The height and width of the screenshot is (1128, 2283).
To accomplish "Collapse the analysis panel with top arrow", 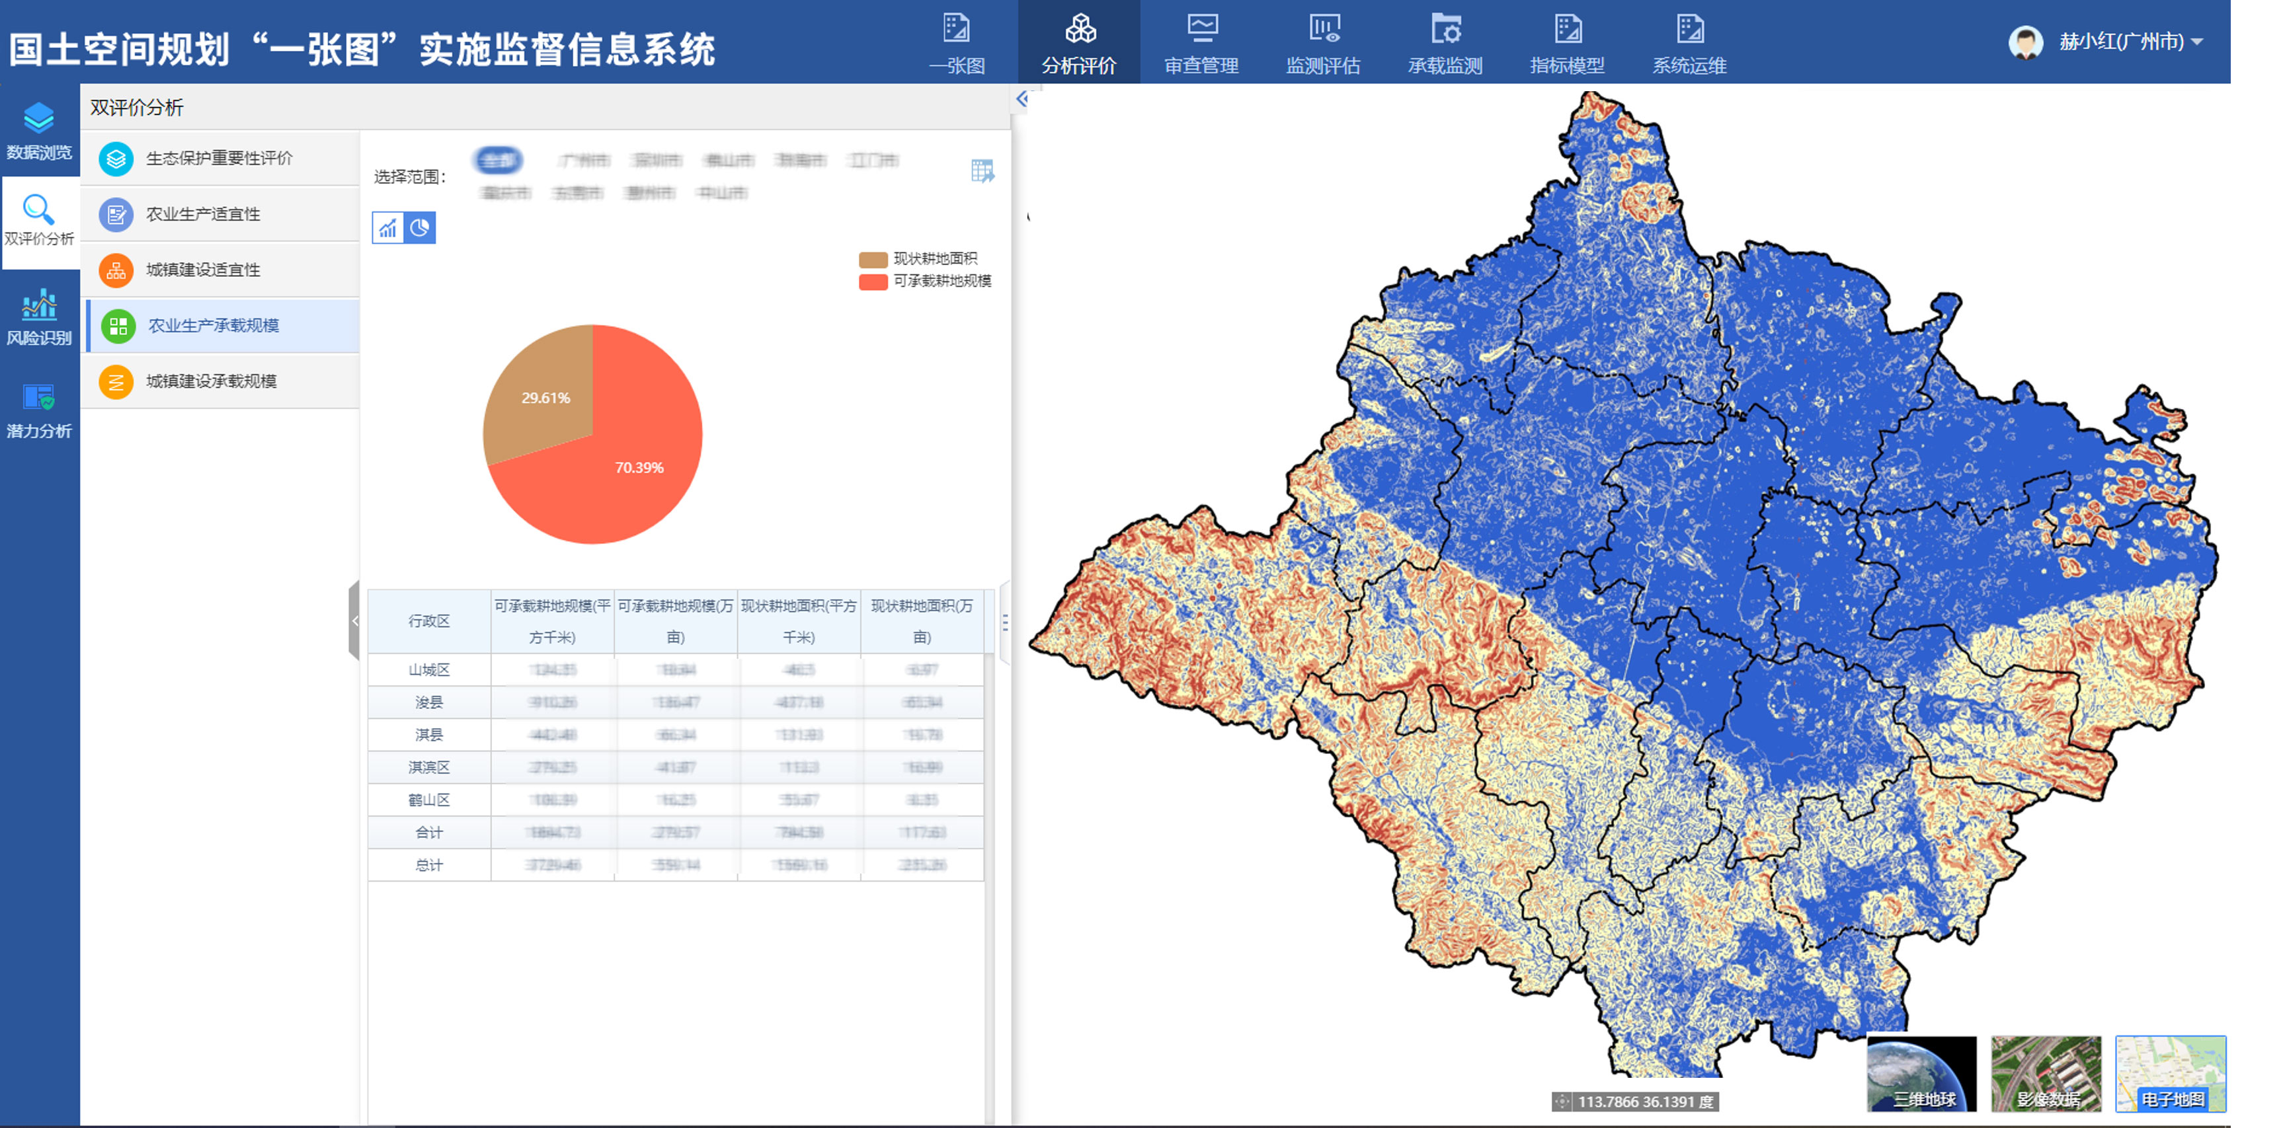I will 1022,99.
